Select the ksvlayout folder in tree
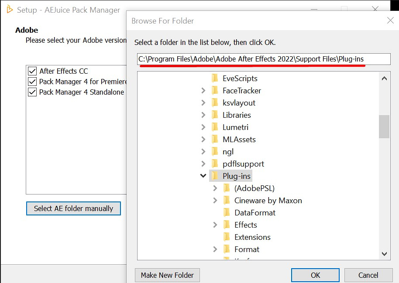This screenshot has height=283, width=399. click(x=239, y=103)
